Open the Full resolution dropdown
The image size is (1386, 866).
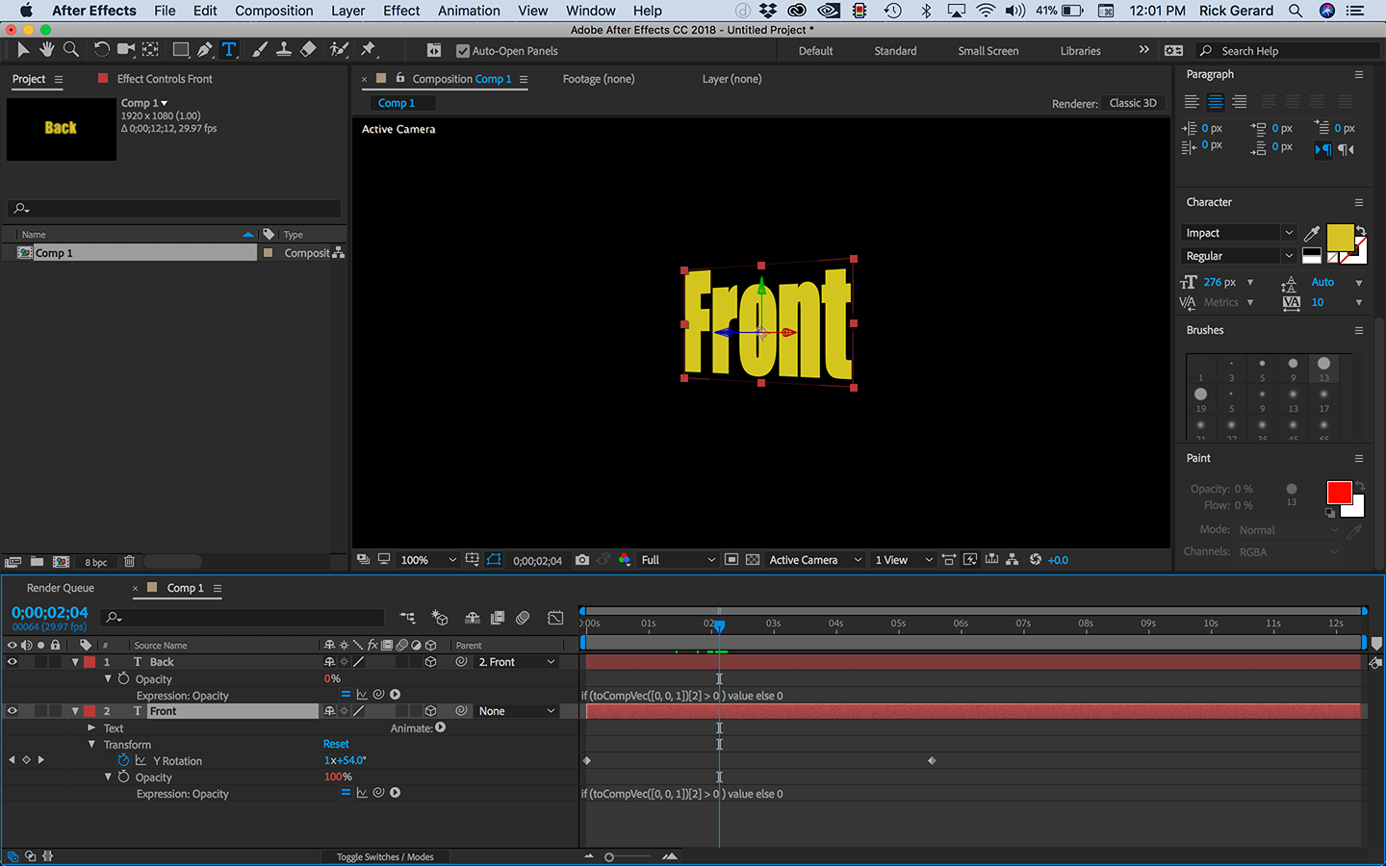pyautogui.click(x=678, y=560)
